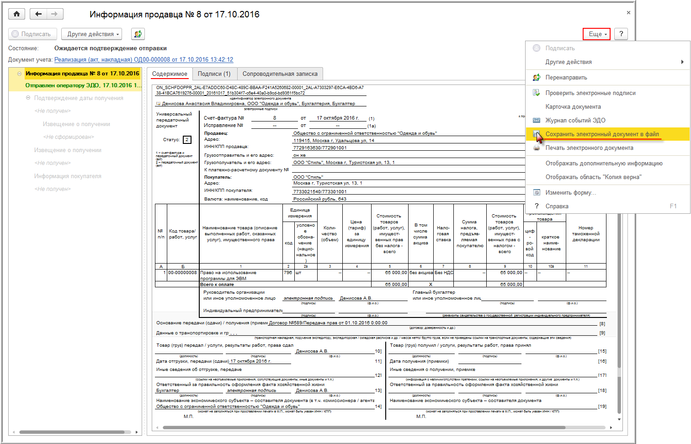This screenshot has width=691, height=444.
Task: Click the Договор №589/Передача прав text
Action: point(328,323)
